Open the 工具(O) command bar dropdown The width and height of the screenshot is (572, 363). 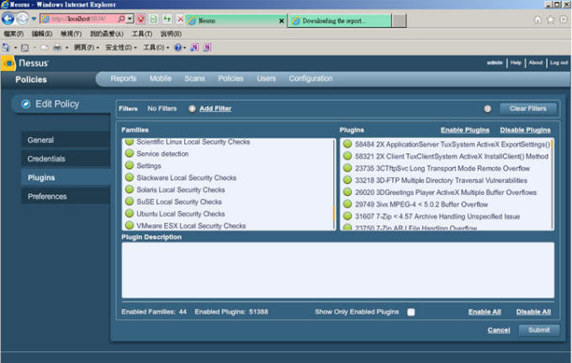coord(156,48)
